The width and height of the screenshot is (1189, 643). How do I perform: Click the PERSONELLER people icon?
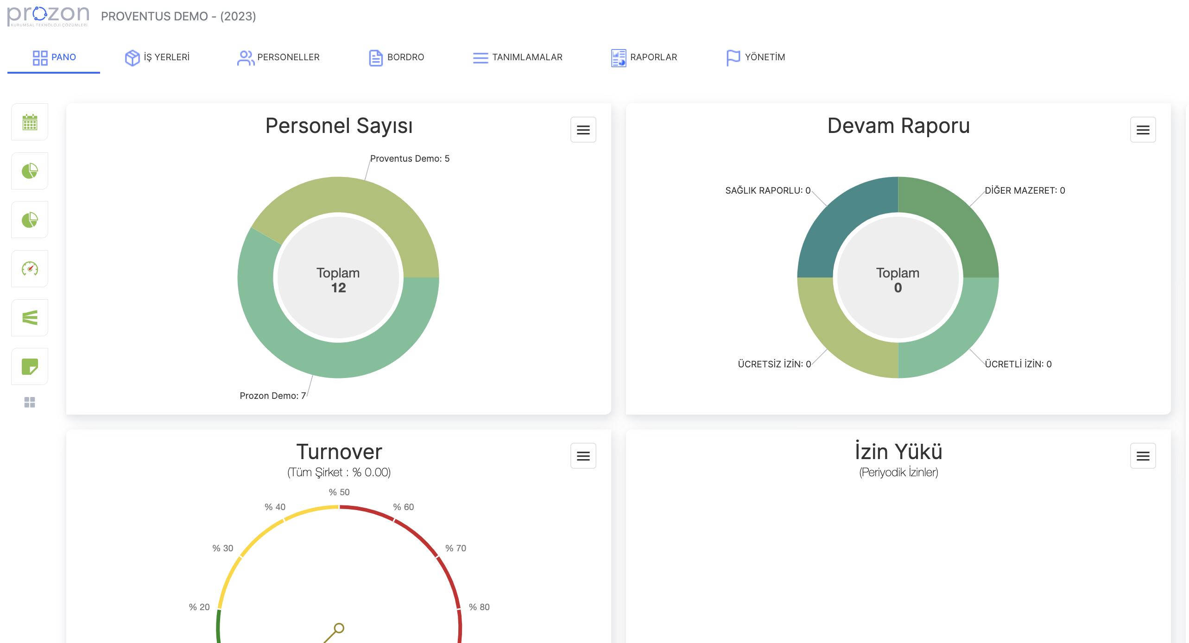pos(246,58)
